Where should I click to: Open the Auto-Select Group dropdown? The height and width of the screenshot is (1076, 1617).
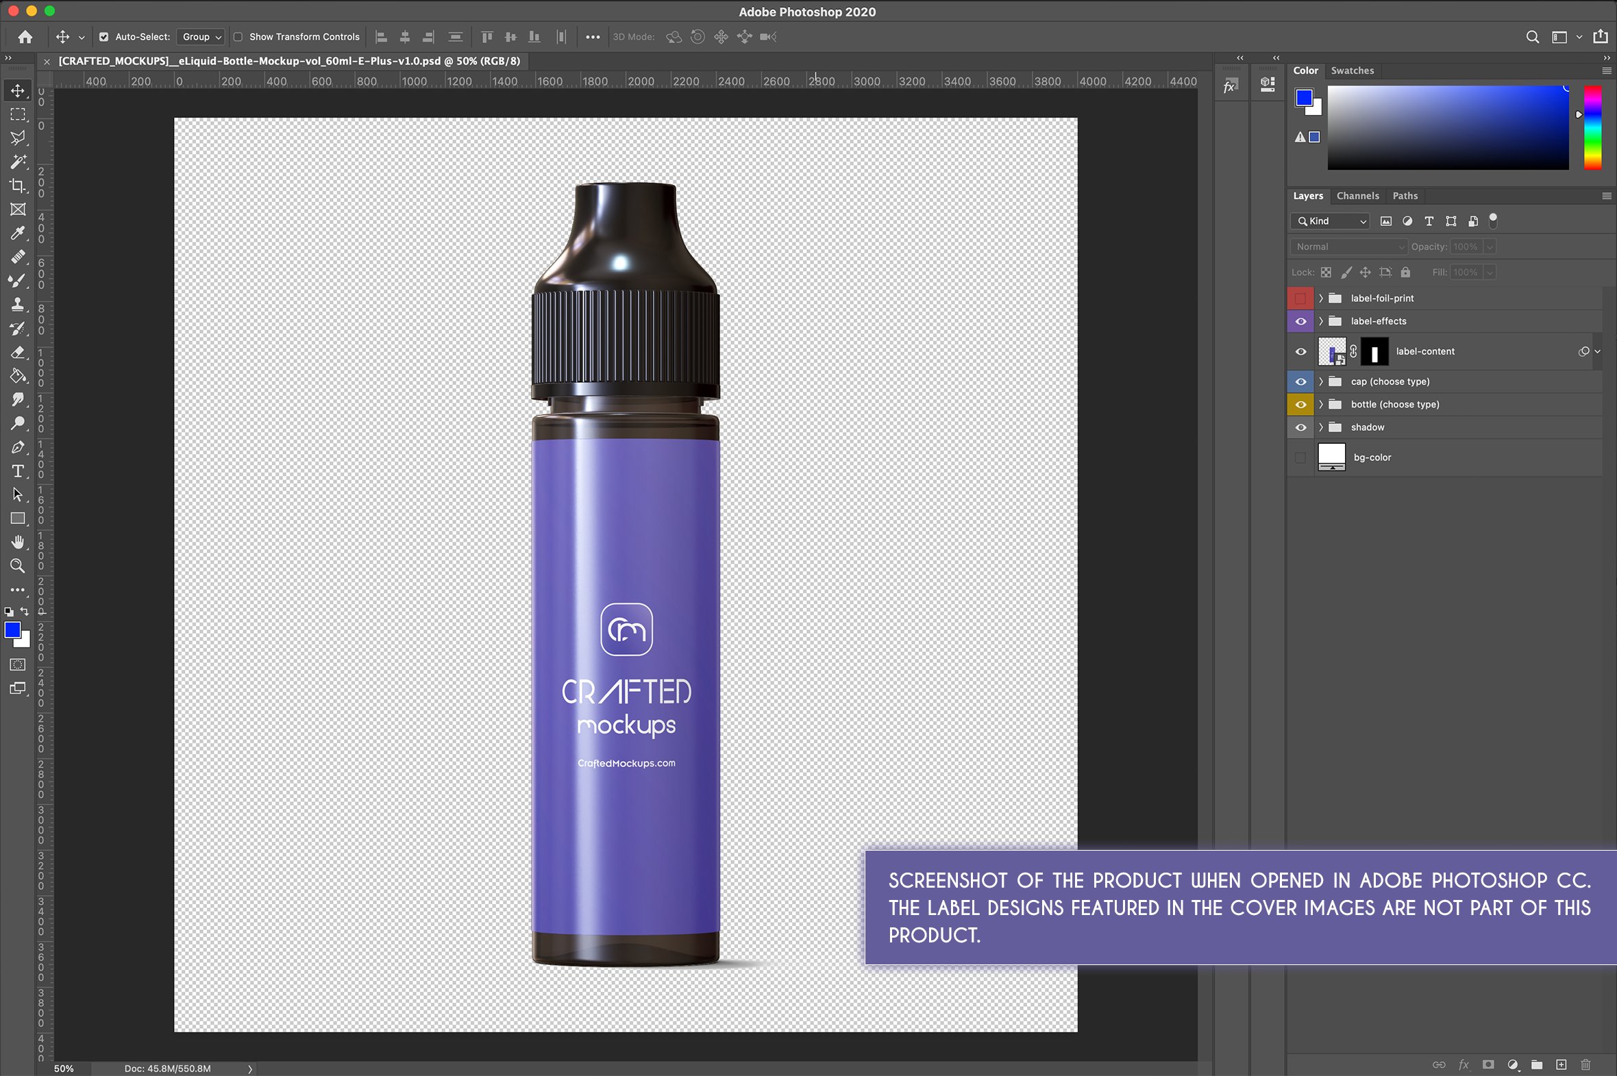click(200, 37)
